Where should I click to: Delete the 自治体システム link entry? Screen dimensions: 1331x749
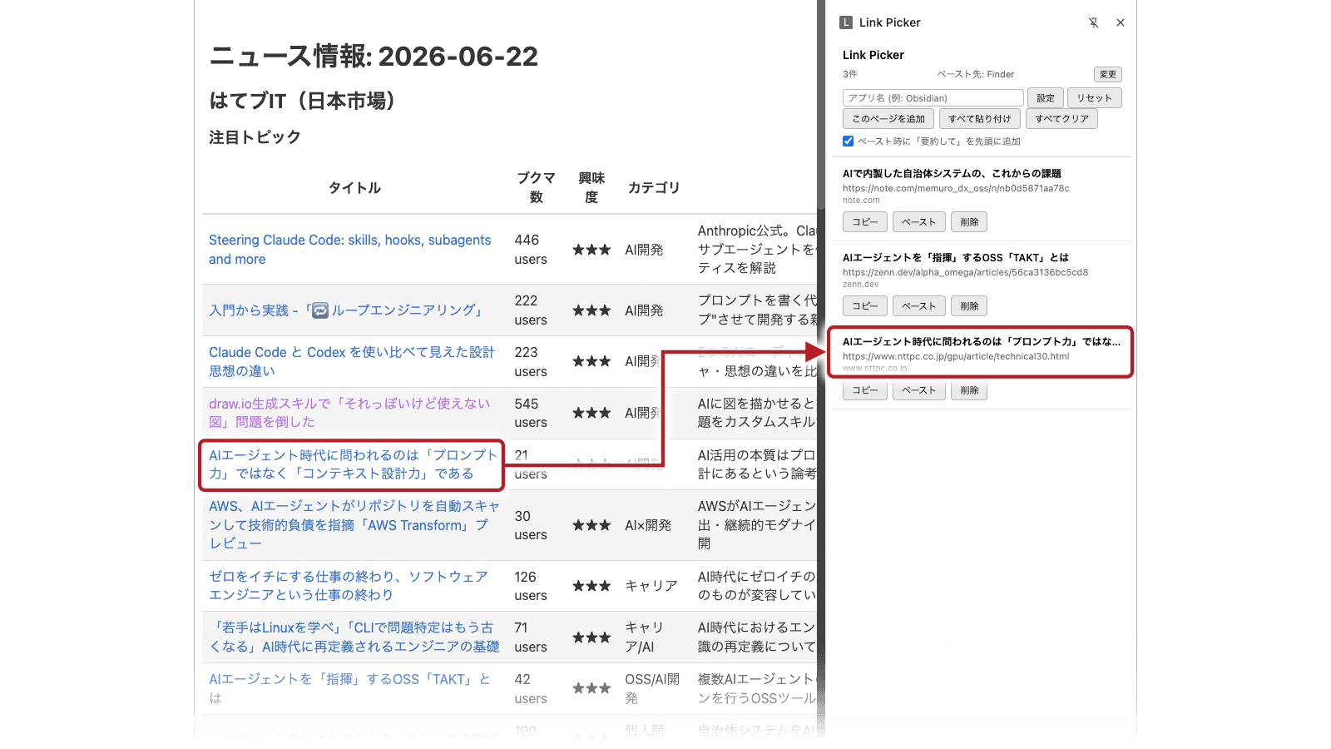[969, 222]
